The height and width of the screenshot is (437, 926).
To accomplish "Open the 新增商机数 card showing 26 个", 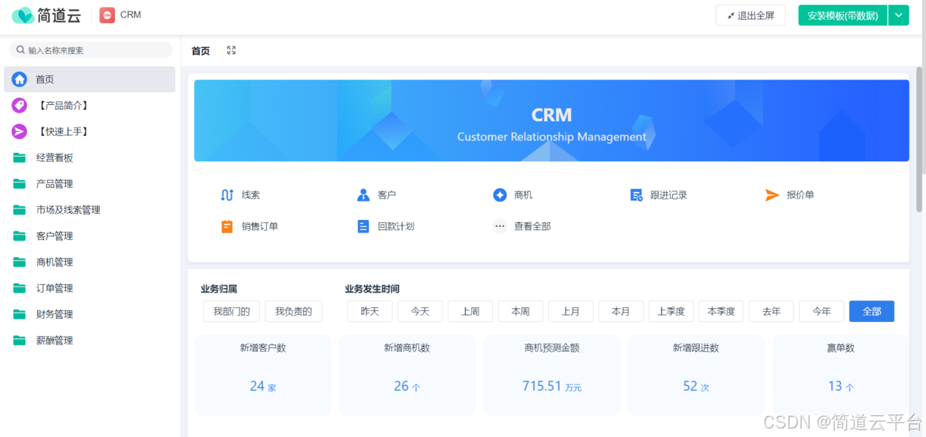I will [x=407, y=375].
